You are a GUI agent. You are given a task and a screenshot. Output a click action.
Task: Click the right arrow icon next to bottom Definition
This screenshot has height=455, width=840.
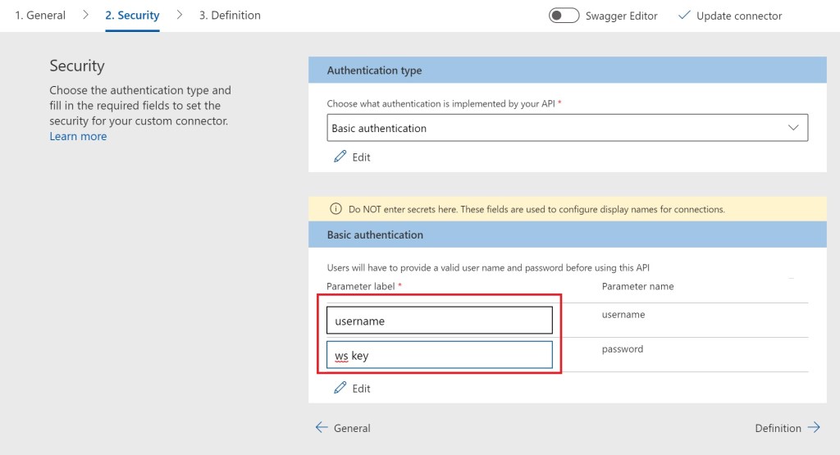click(x=814, y=427)
